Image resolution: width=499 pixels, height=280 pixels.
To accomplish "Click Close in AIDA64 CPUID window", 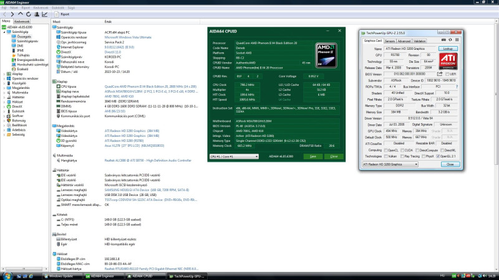I will click(334, 156).
